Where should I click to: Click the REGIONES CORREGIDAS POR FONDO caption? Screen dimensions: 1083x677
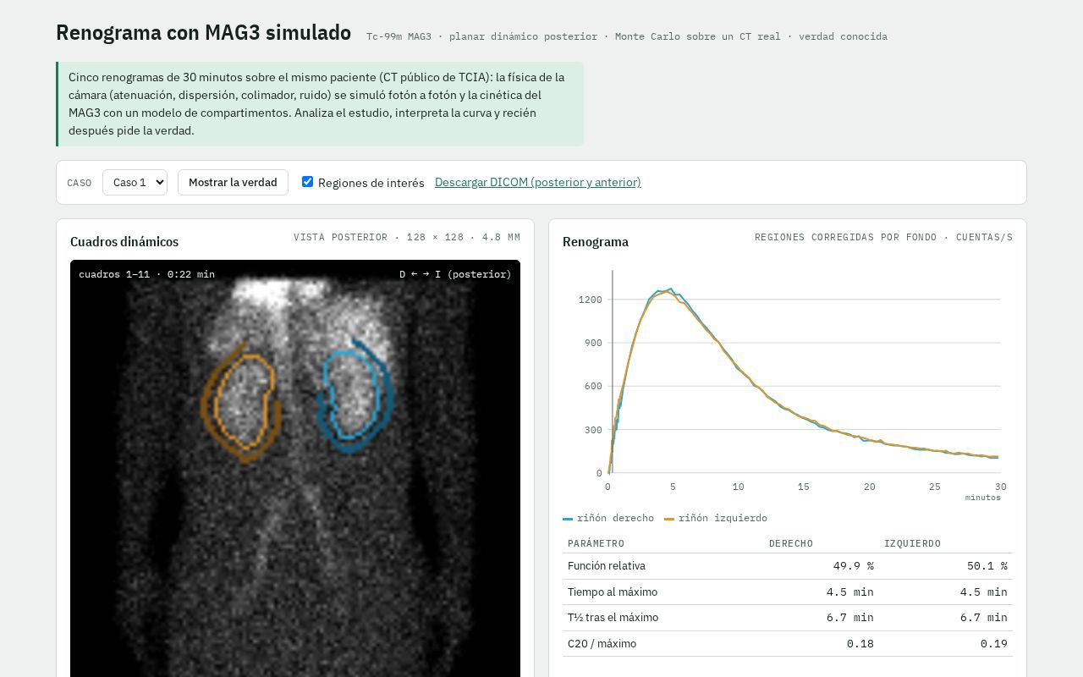[x=883, y=238]
